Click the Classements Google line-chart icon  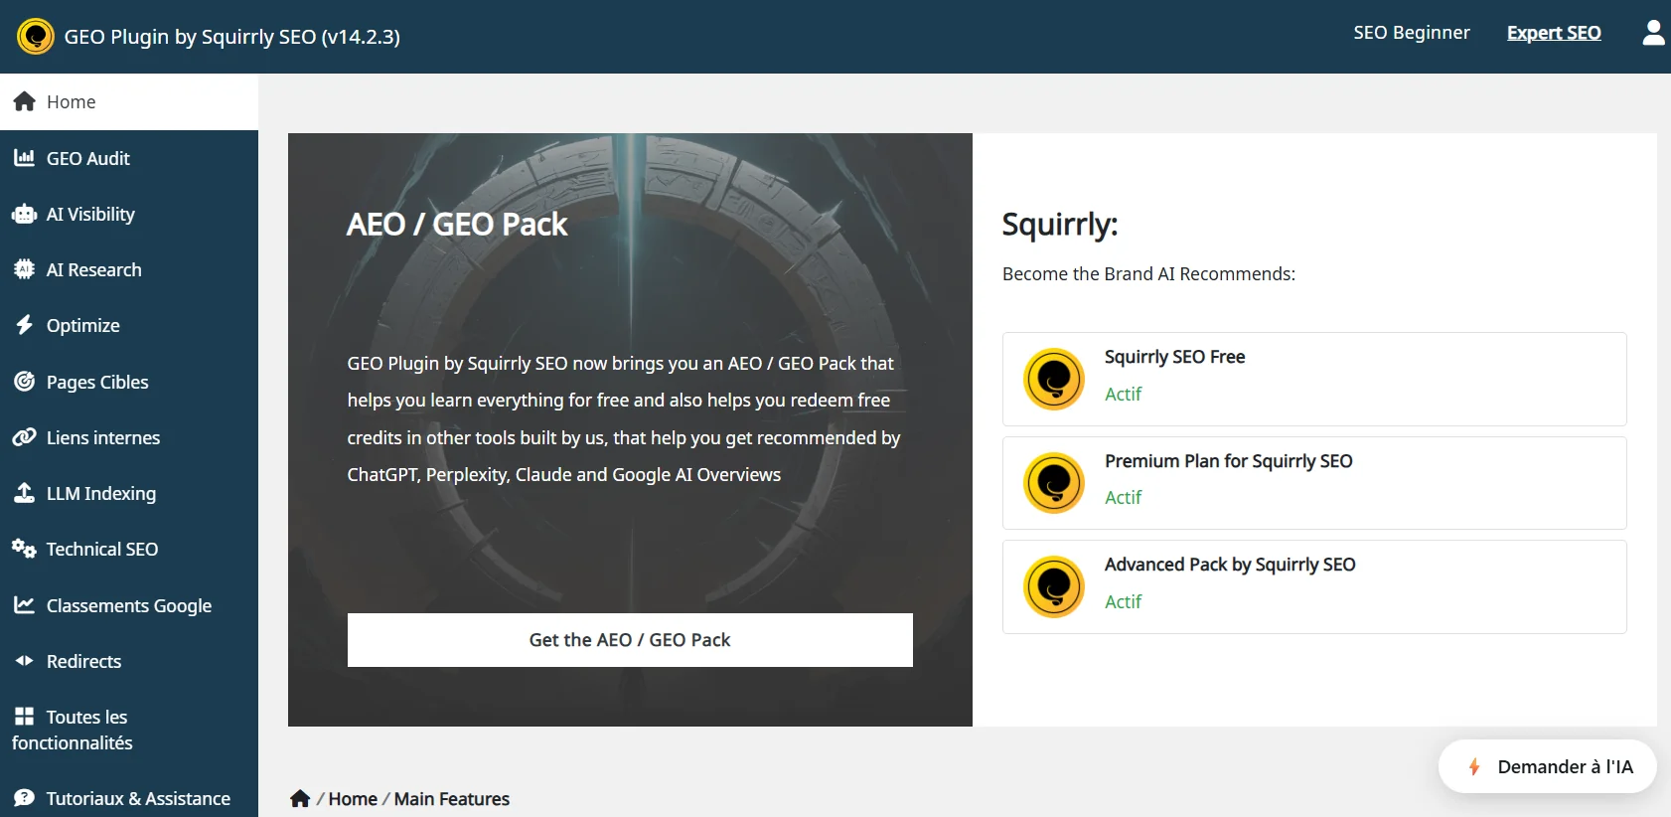pos(25,605)
